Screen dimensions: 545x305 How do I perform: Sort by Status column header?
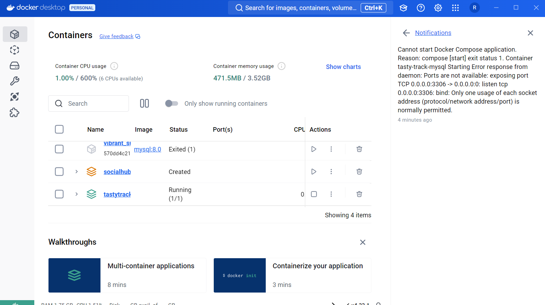click(178, 130)
